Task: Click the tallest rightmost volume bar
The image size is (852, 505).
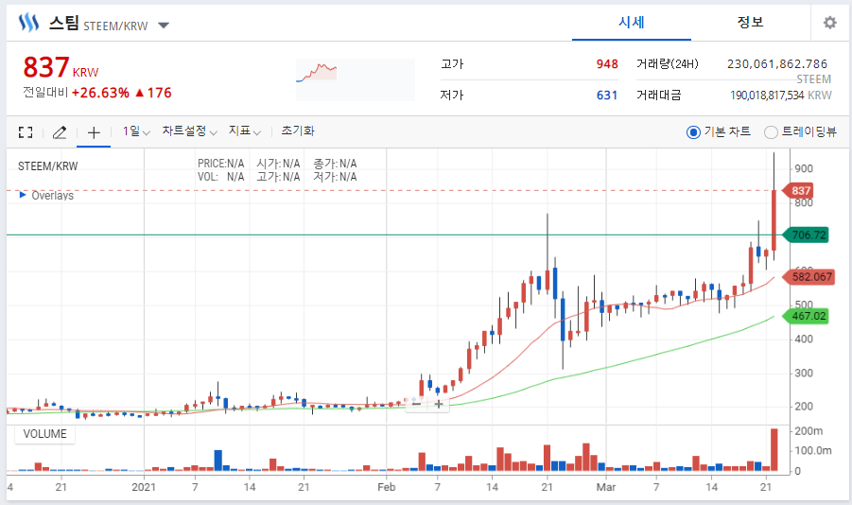Action: 774,449
